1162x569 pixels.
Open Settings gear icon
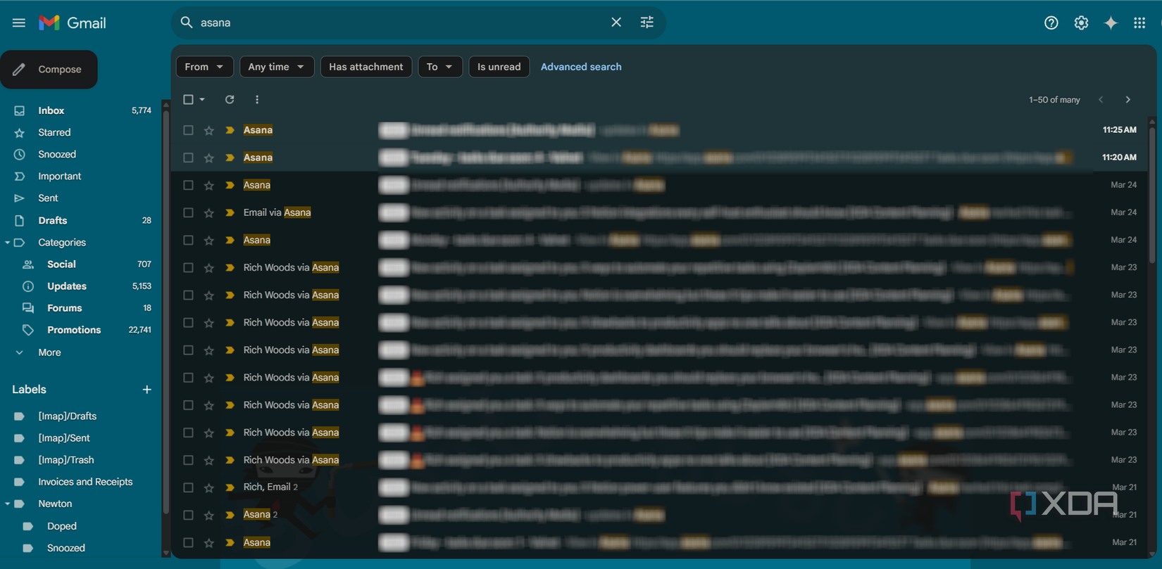point(1081,23)
